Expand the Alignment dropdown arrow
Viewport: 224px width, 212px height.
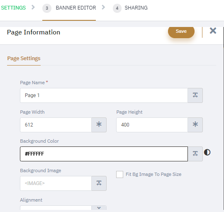(x=99, y=208)
